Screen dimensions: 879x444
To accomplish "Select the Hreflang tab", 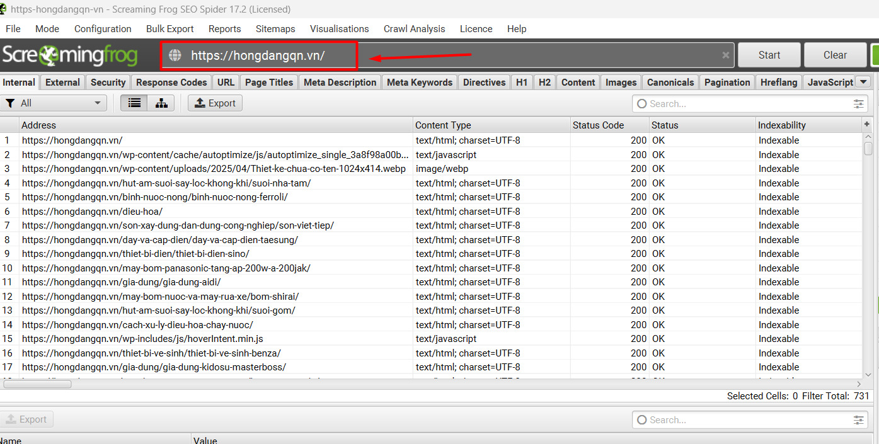I will pyautogui.click(x=779, y=83).
